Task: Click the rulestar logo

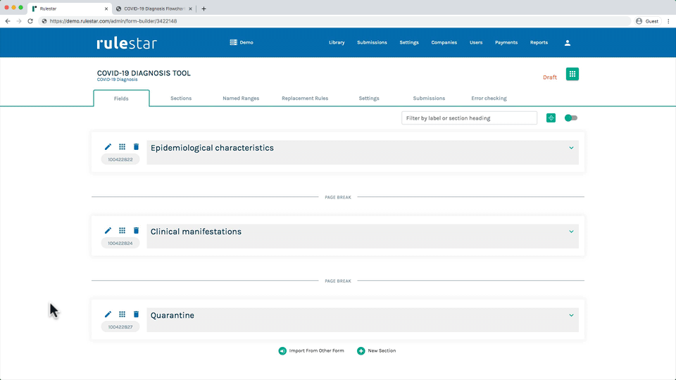Action: [x=127, y=43]
